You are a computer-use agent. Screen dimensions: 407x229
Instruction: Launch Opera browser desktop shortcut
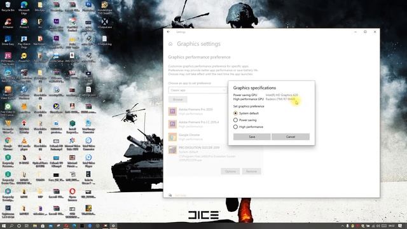tap(72, 195)
